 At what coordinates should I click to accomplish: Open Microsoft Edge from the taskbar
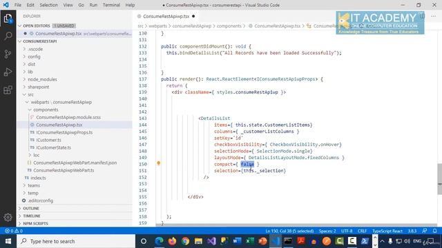click(160, 241)
